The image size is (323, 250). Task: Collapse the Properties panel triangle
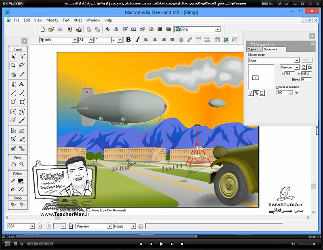point(252,44)
